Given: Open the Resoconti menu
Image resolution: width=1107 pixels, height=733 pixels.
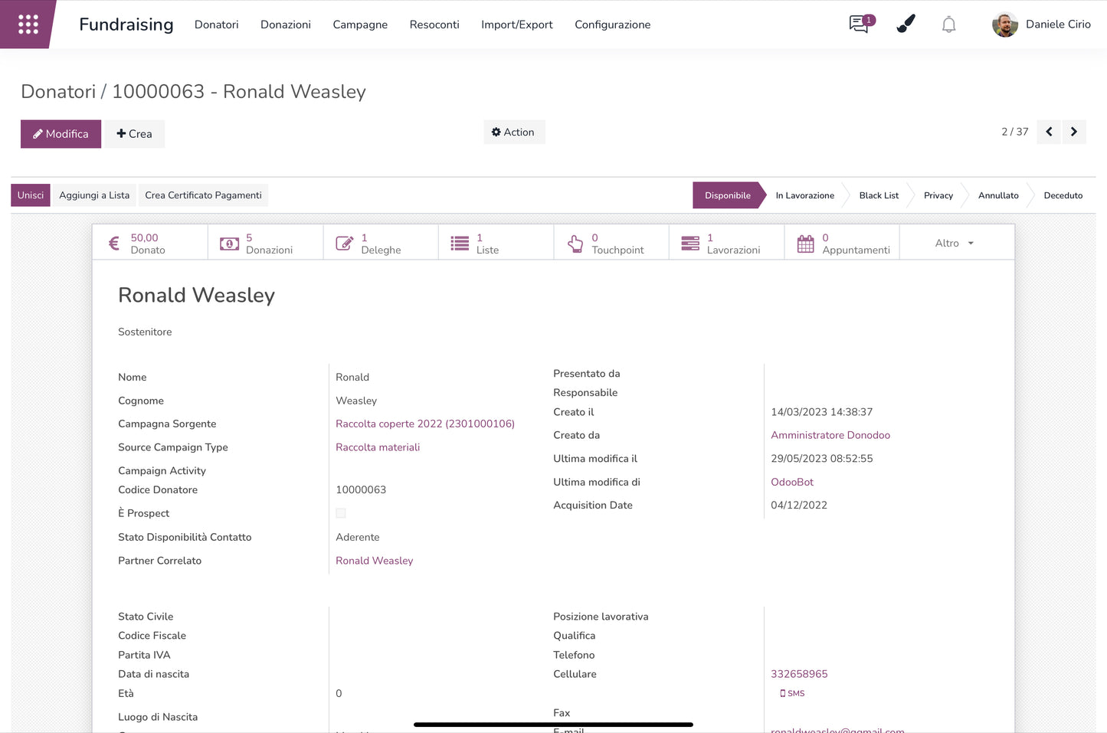Looking at the screenshot, I should coord(434,25).
